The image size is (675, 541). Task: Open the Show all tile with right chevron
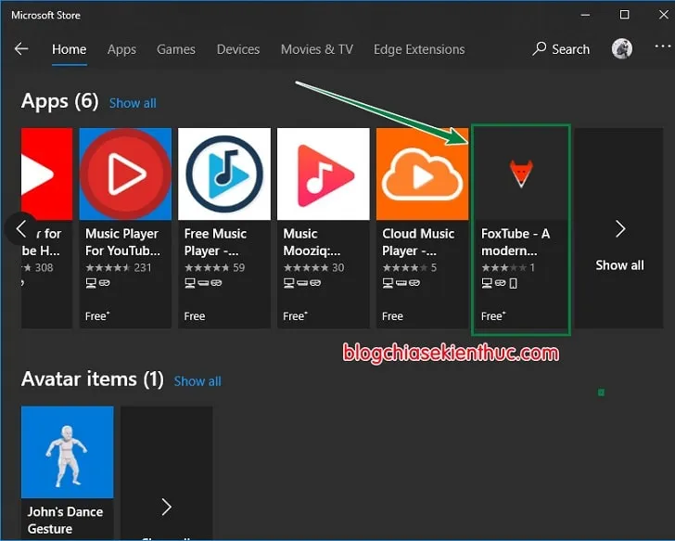(619, 228)
